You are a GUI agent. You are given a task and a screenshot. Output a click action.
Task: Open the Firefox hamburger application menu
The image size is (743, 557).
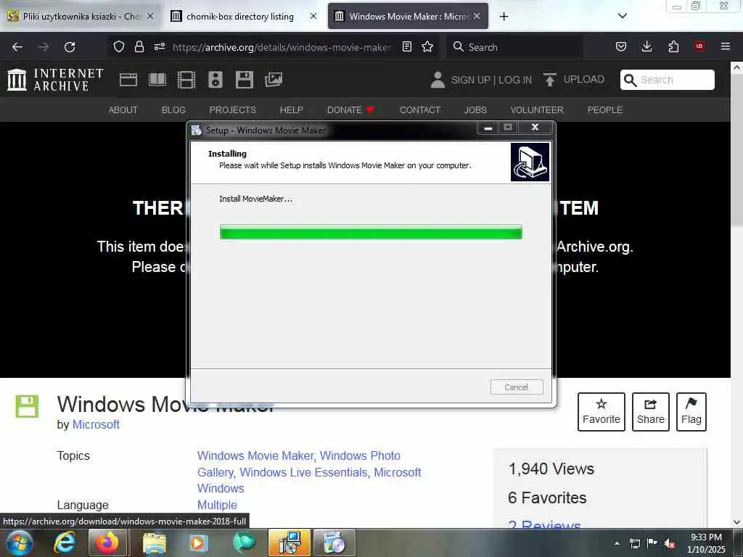(726, 46)
